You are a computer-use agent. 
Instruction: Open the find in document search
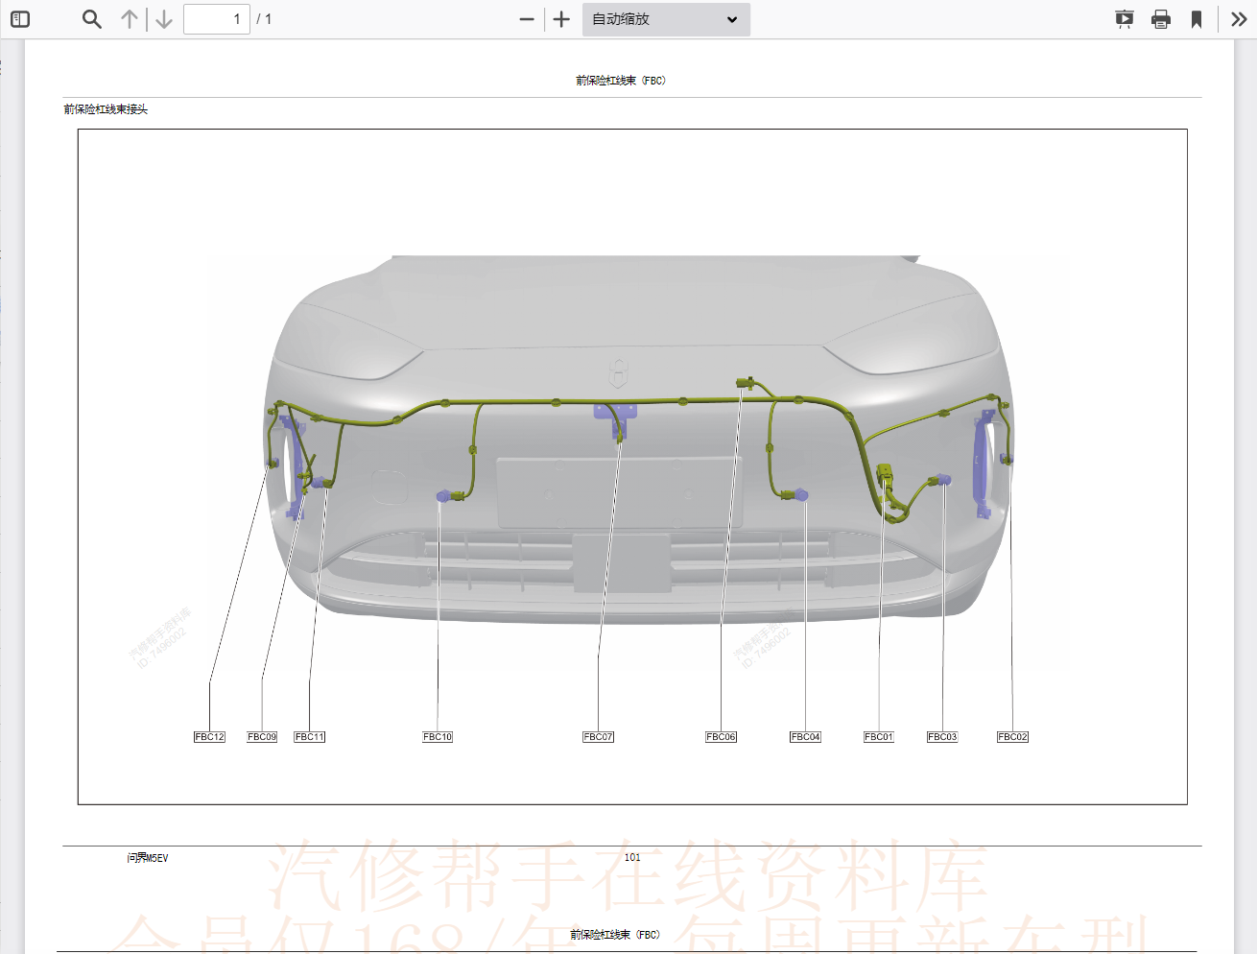[91, 19]
